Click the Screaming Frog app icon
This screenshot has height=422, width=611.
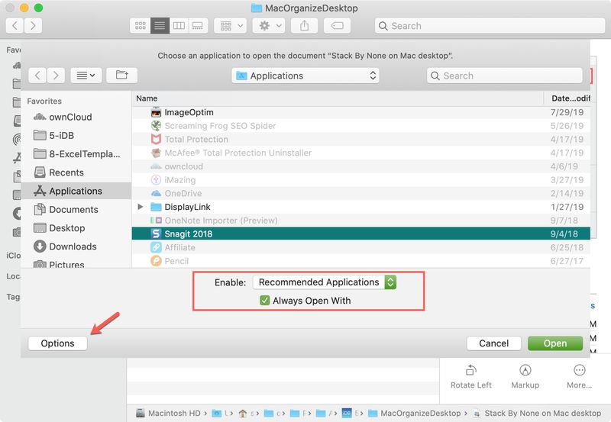point(156,126)
